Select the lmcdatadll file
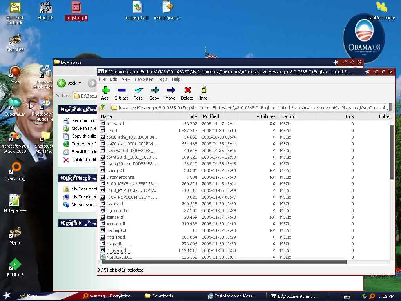The image size is (401, 301). (116, 224)
